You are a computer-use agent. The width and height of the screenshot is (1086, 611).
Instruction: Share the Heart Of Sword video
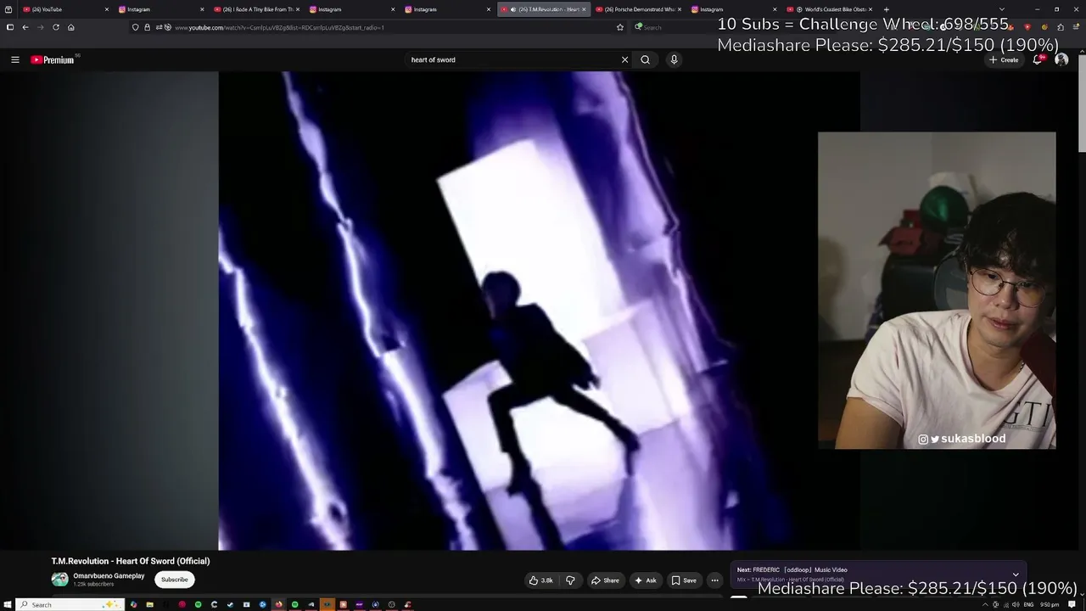click(x=605, y=580)
